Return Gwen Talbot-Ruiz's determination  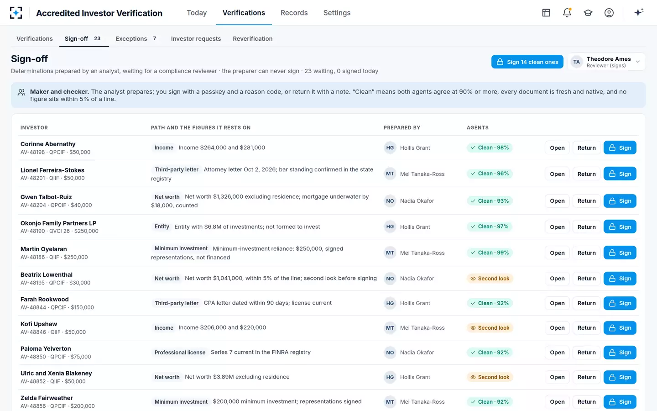pos(587,201)
